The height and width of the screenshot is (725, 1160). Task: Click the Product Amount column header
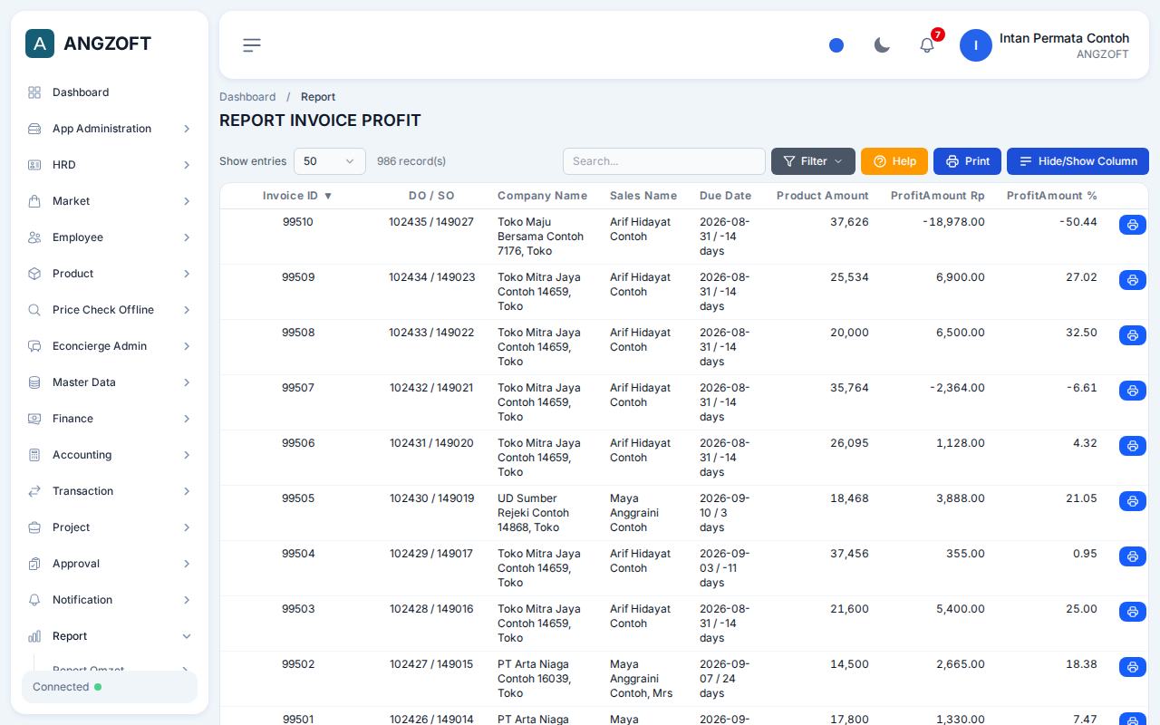[x=823, y=196]
